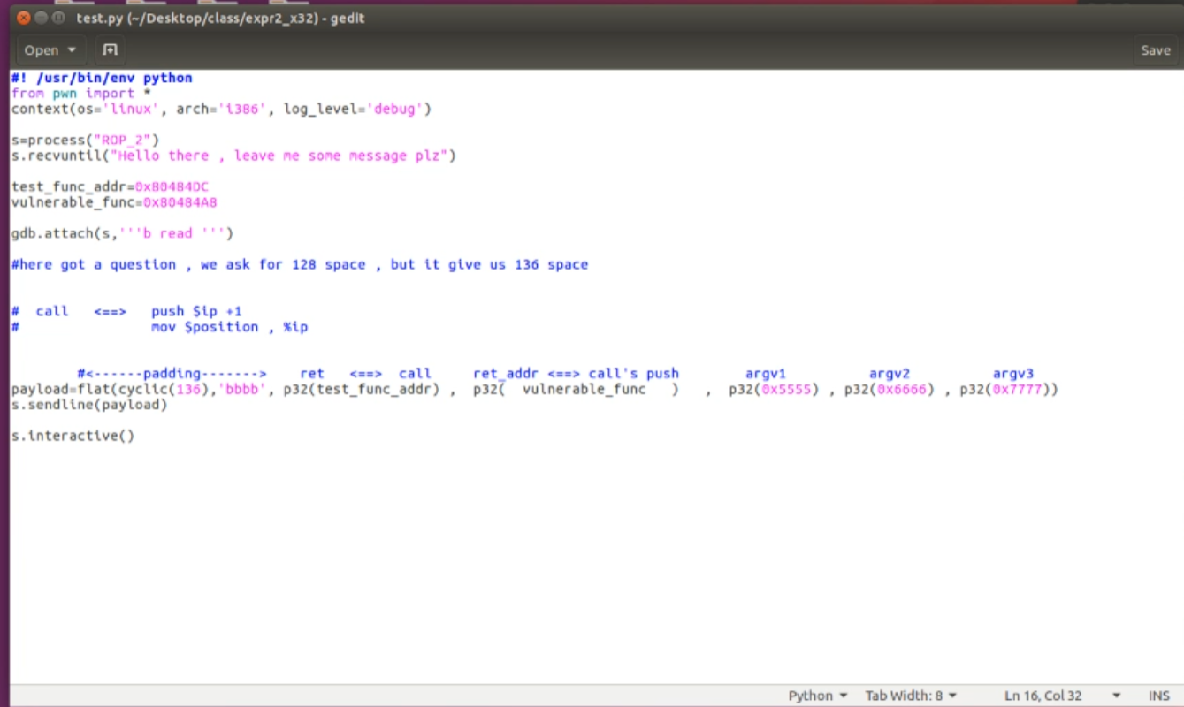
Task: Click p32(test_func_addr) in payload line
Action: [361, 390]
